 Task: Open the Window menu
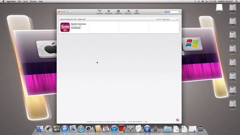pos(33,1)
